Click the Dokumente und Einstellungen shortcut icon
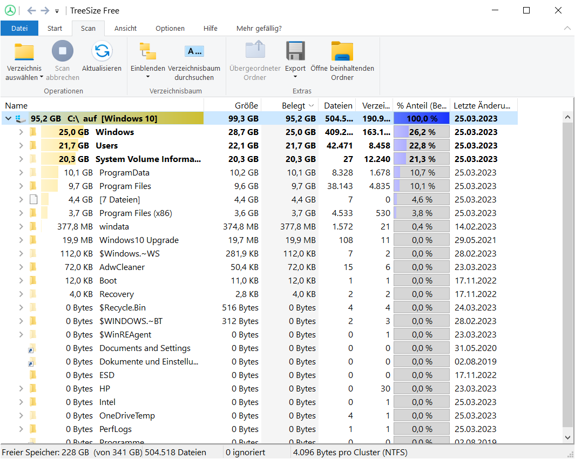Image resolution: width=575 pixels, height=459 pixels. coord(32,362)
